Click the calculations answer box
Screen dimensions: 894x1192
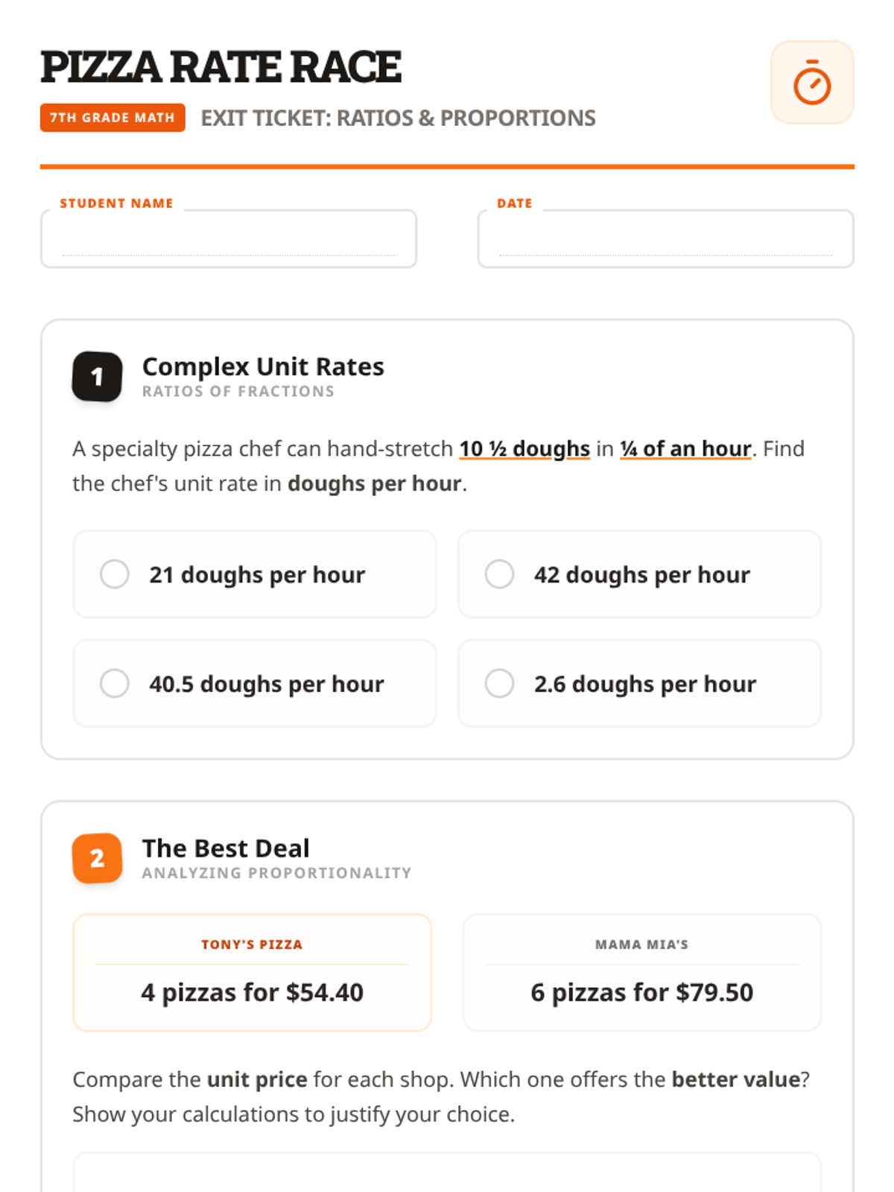(x=447, y=1173)
